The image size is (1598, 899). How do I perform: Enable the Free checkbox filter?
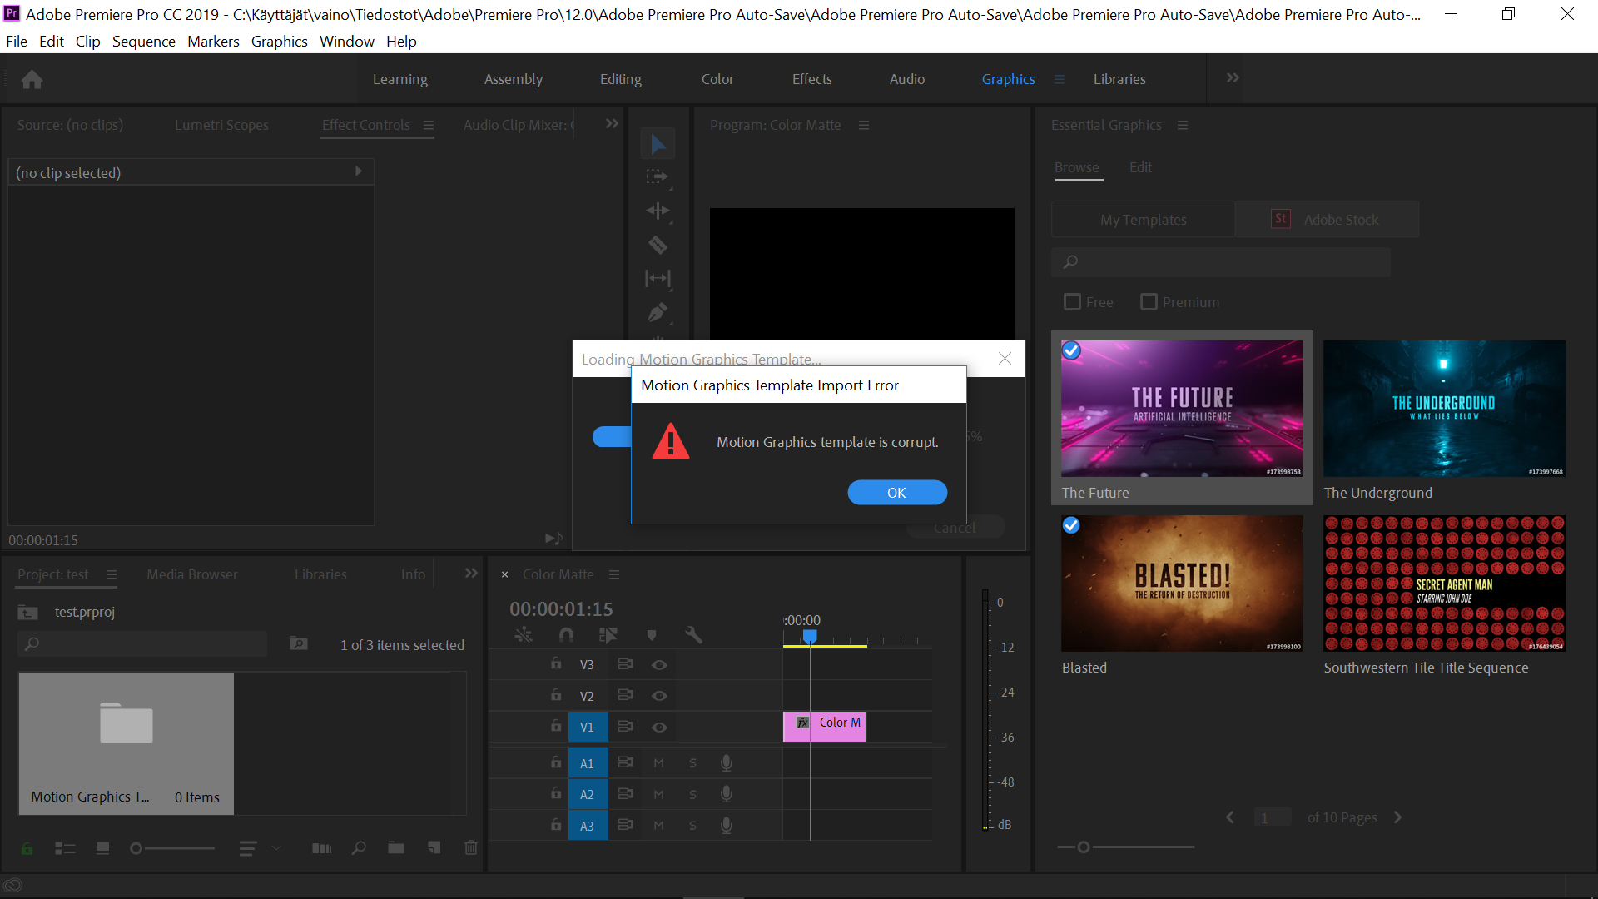[1072, 301]
